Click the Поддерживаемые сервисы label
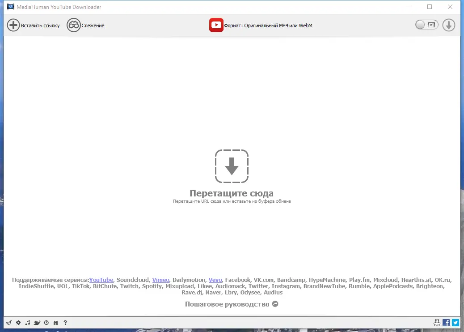 coord(51,280)
